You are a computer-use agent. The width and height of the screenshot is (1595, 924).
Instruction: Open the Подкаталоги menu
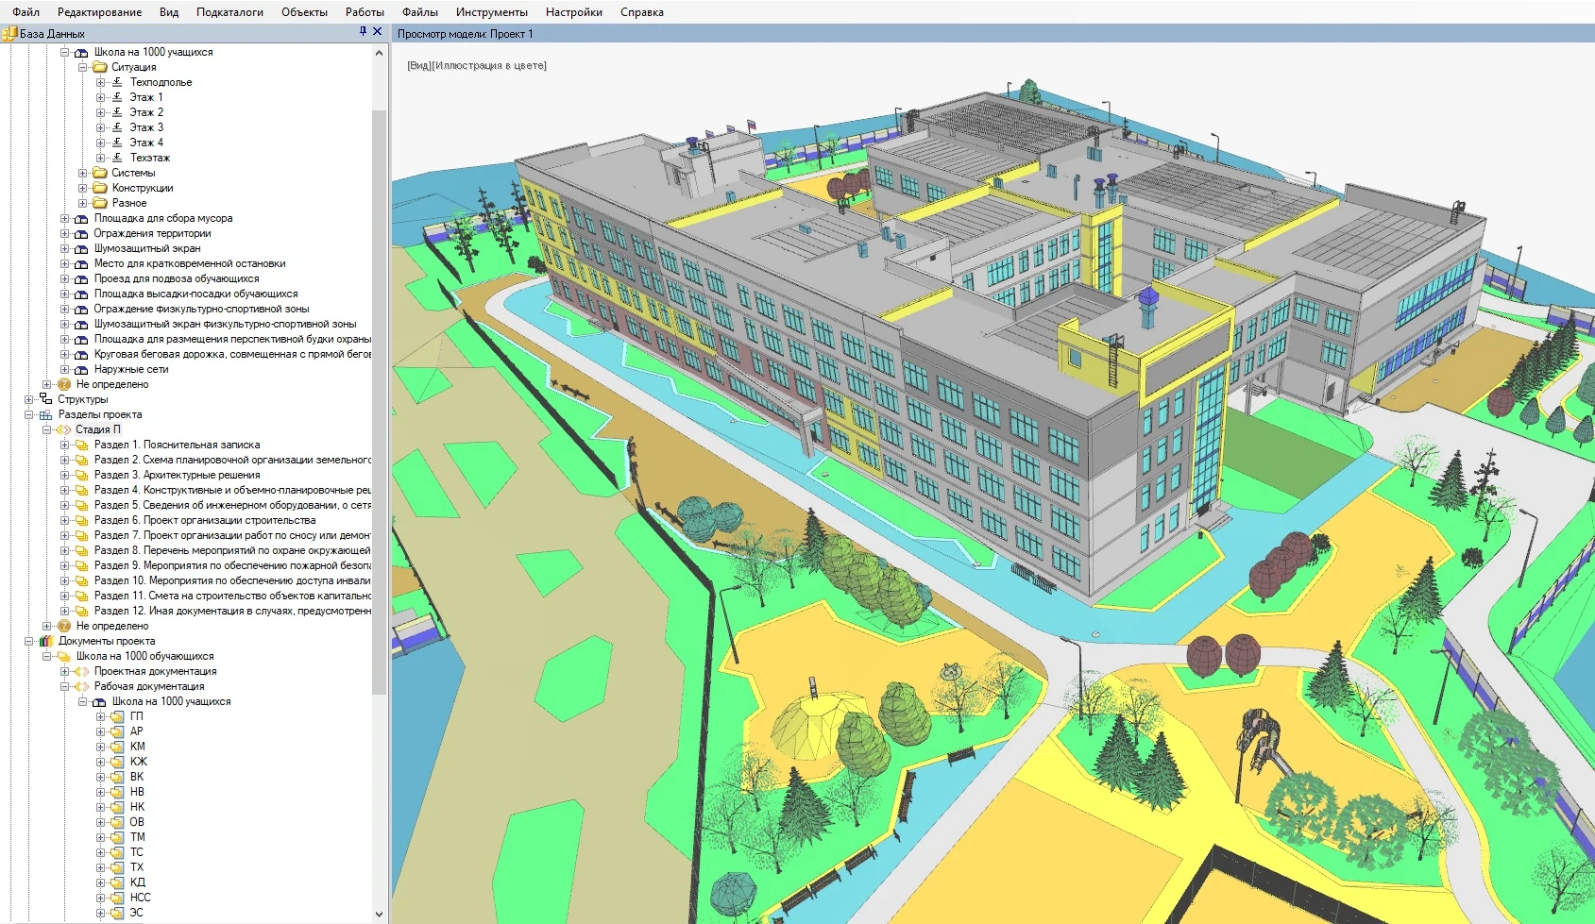tap(229, 12)
